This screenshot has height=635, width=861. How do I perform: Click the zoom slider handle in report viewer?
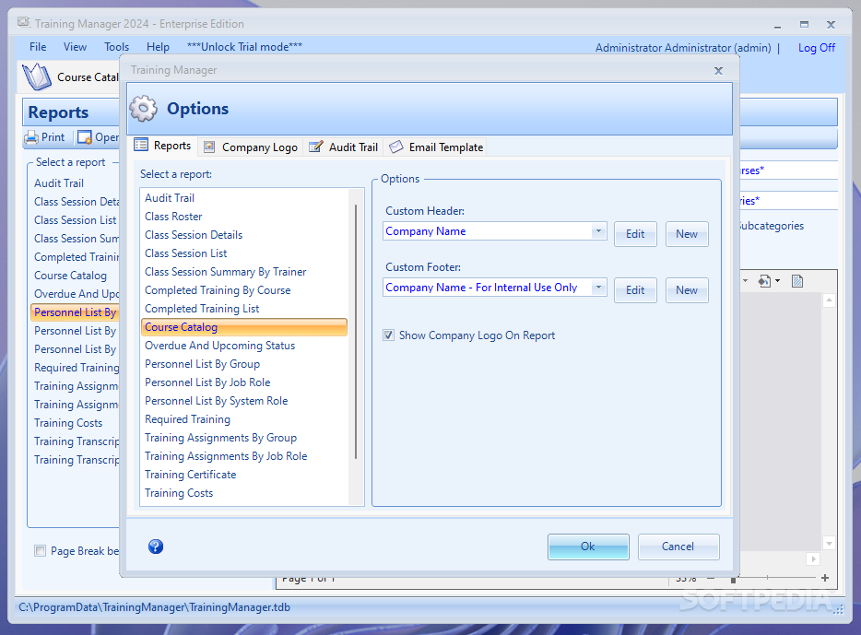[x=733, y=579]
